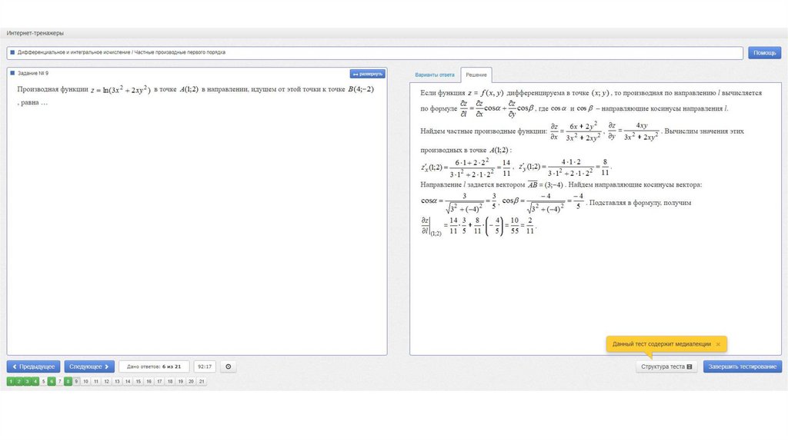Go to Предыдущее question
The height and width of the screenshot is (441, 788).
point(33,367)
